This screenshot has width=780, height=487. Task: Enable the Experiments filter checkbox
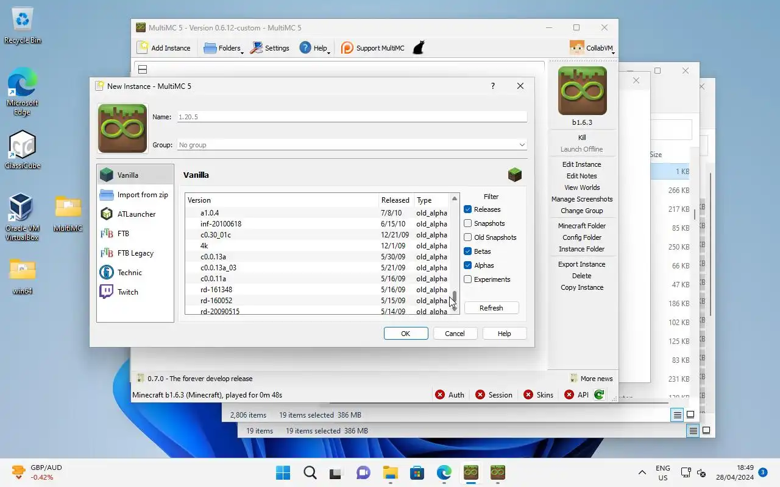point(468,279)
